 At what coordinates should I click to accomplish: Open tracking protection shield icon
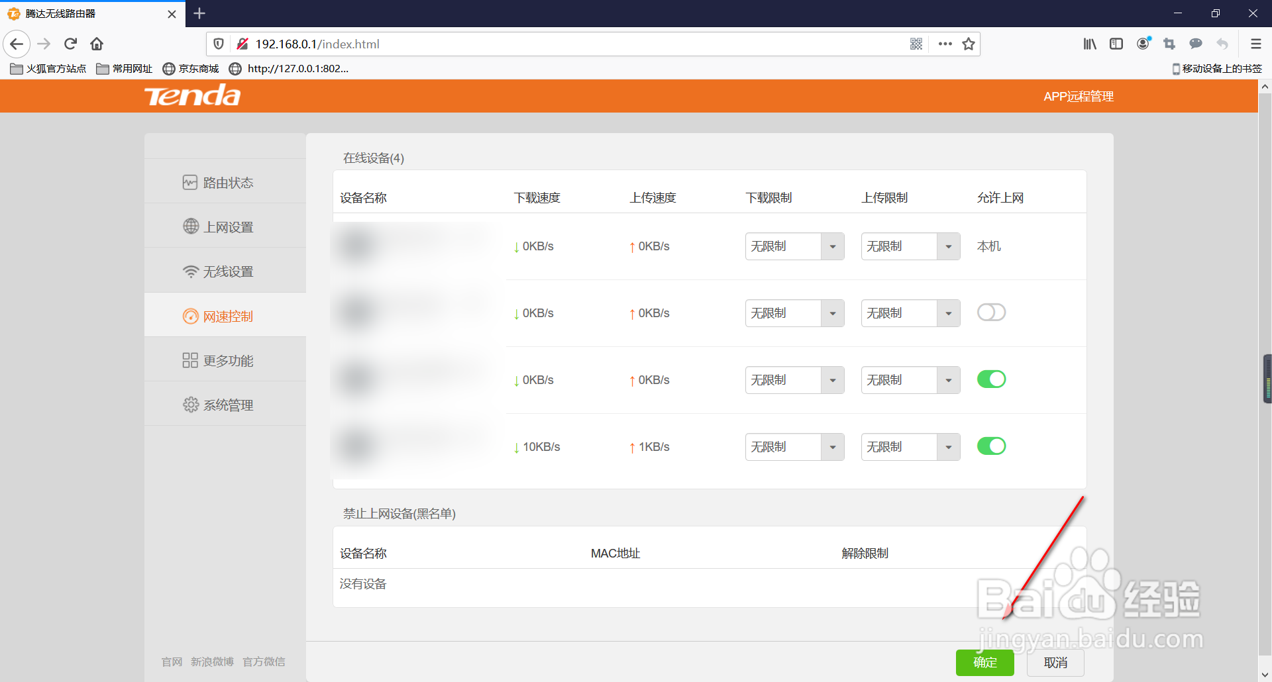[219, 44]
